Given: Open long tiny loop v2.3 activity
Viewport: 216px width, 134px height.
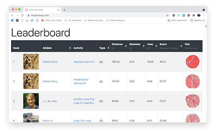Looking at the screenshot, I should [x=84, y=62].
